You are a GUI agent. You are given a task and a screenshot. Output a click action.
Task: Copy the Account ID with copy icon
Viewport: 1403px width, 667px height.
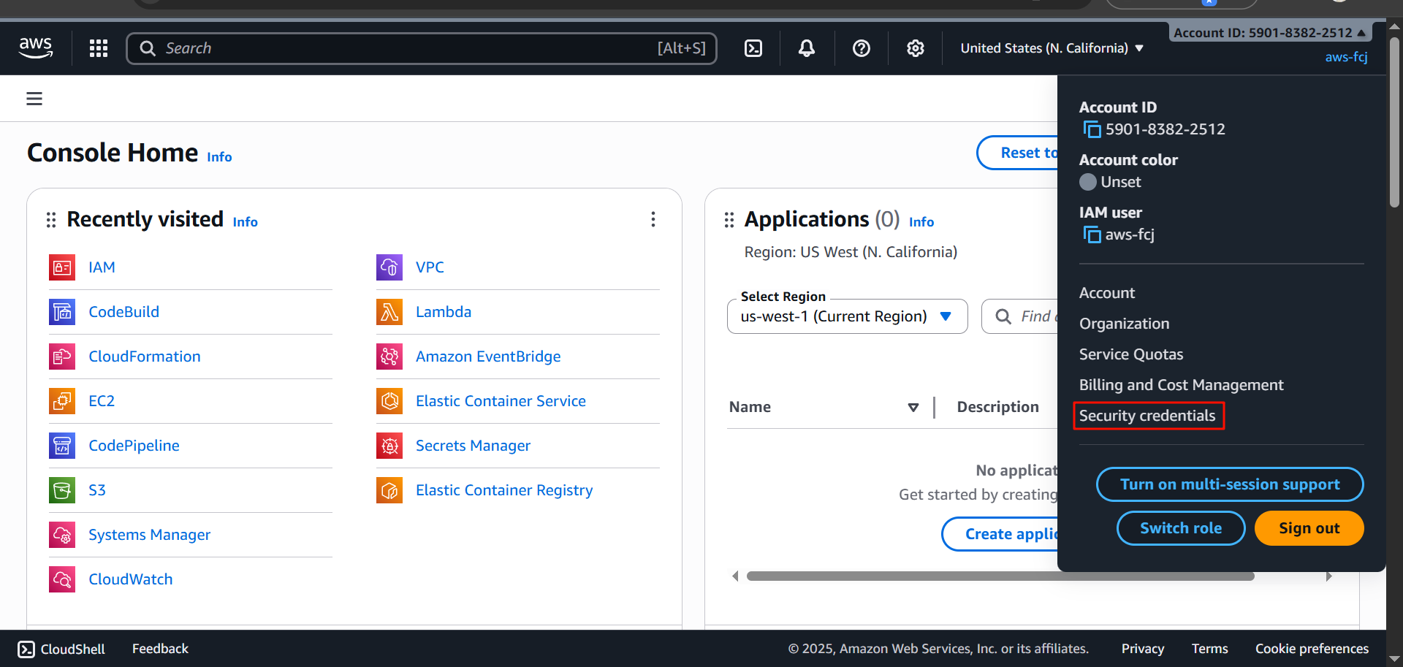tap(1092, 130)
